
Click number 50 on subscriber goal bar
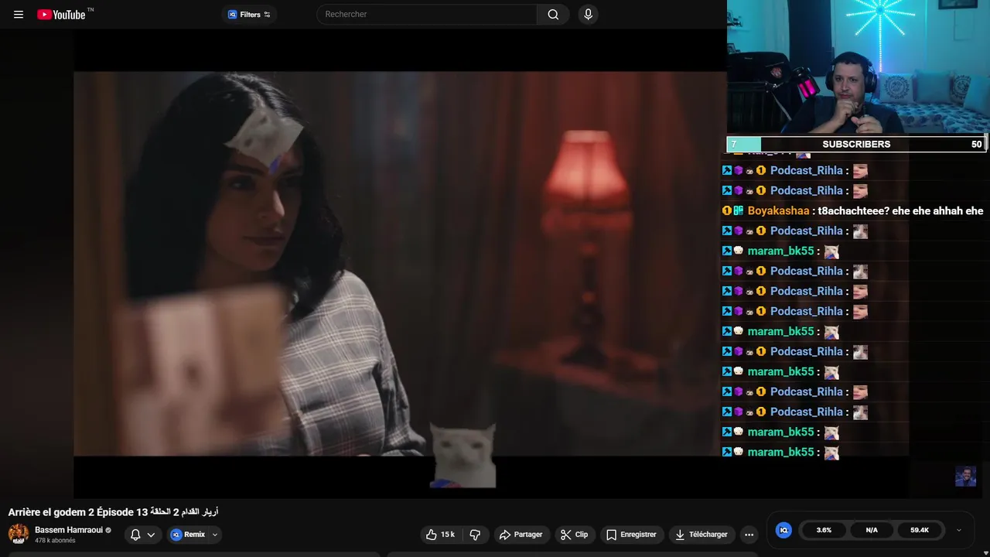(976, 144)
